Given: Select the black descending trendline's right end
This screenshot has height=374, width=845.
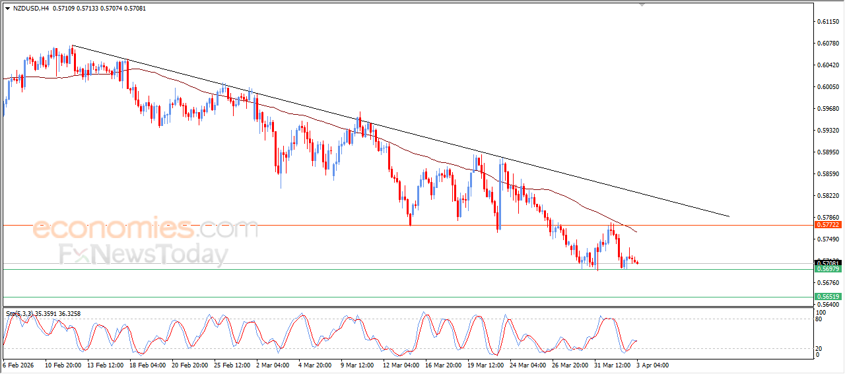Looking at the screenshot, I should point(729,216).
